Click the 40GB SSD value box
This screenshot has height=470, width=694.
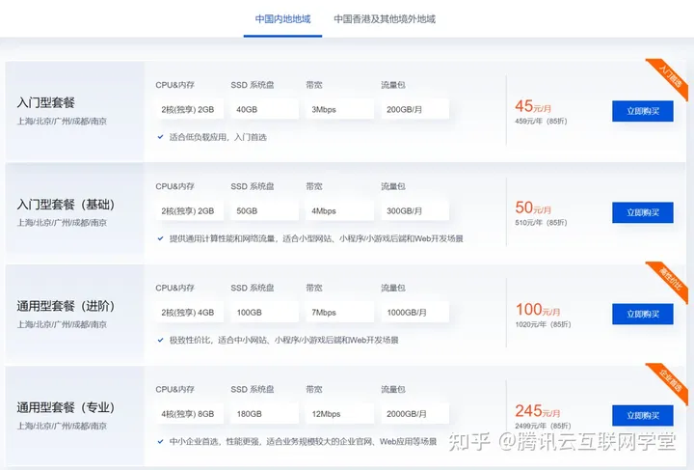(264, 109)
